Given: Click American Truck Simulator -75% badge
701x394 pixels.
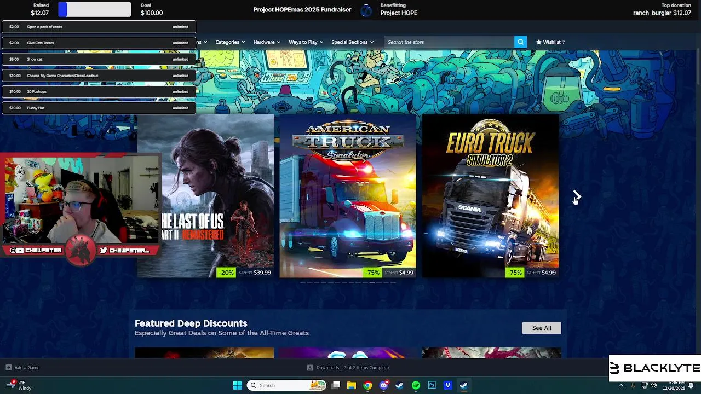Looking at the screenshot, I should coord(372,273).
